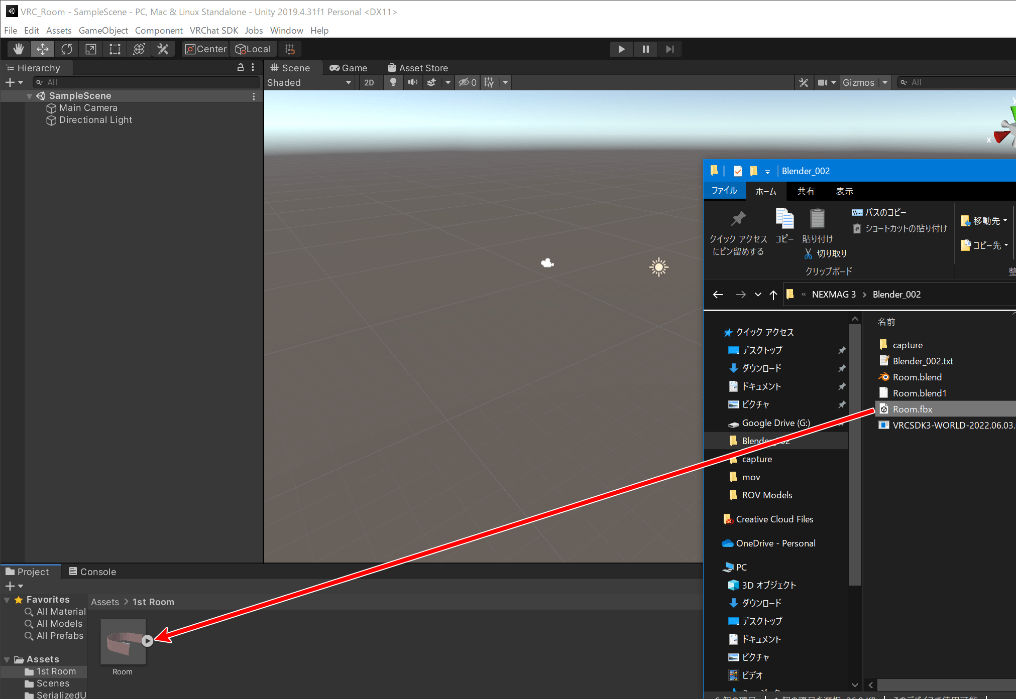Toggle the Gizmos button

coord(858,82)
